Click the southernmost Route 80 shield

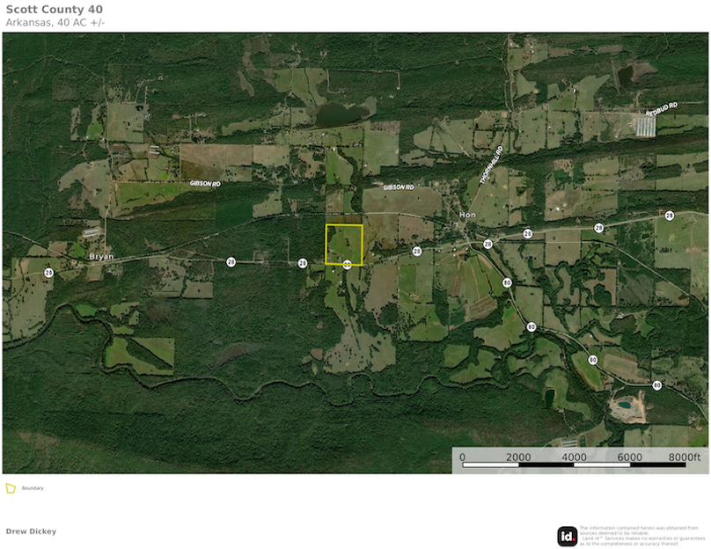point(657,385)
